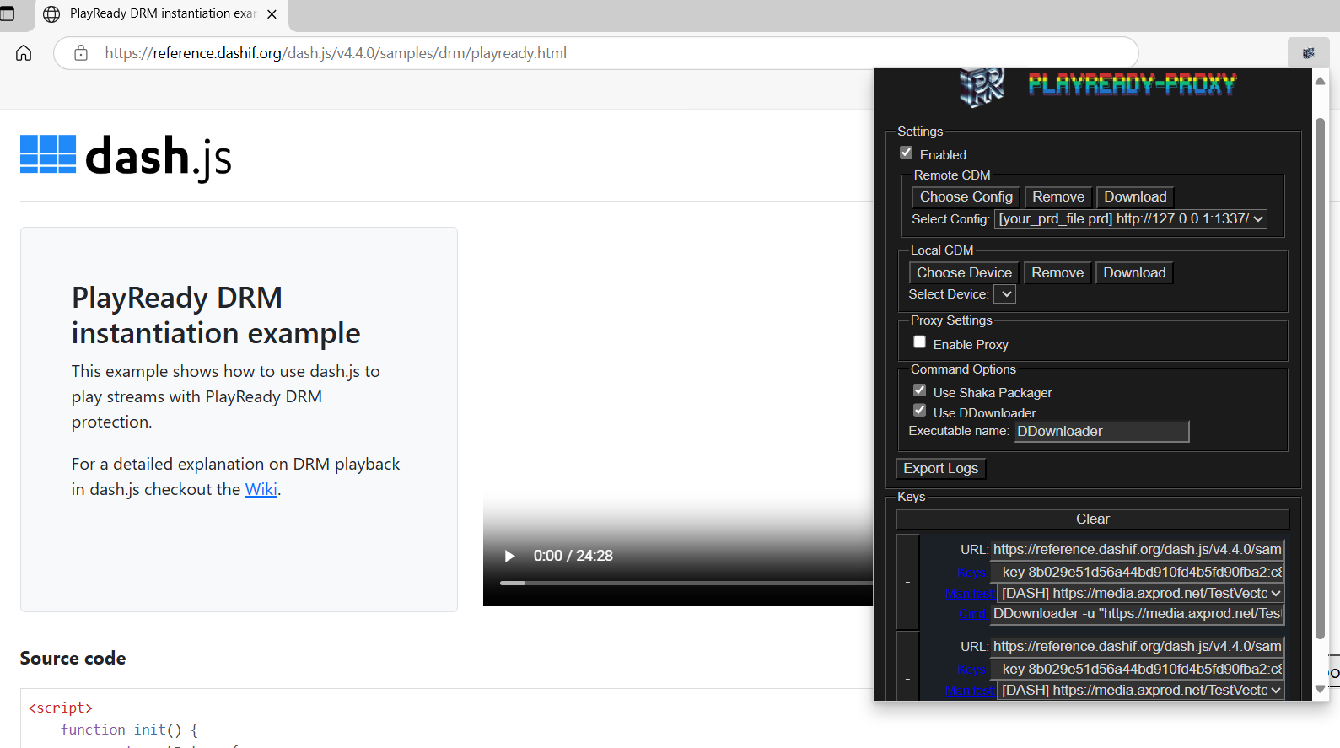
Task: Close the PlayReady DRM browser tab
Action: 272,14
